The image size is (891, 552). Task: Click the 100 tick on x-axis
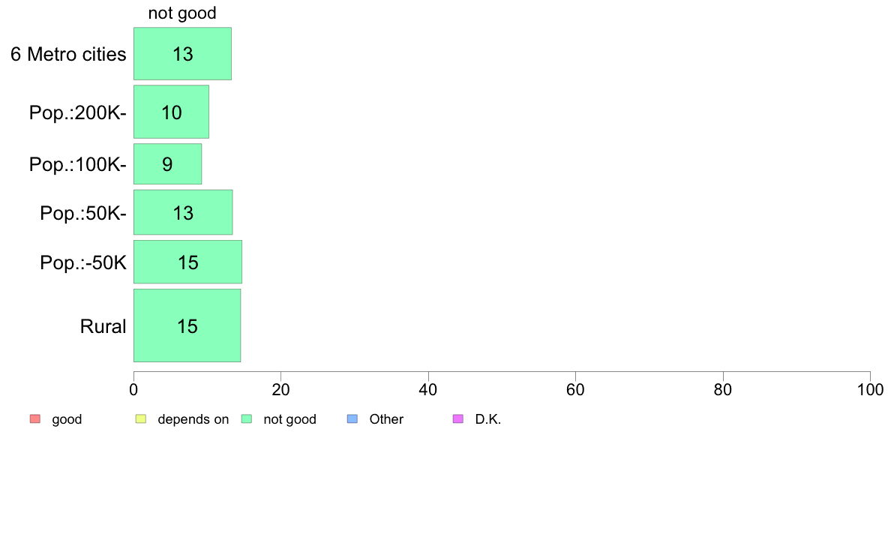click(871, 389)
